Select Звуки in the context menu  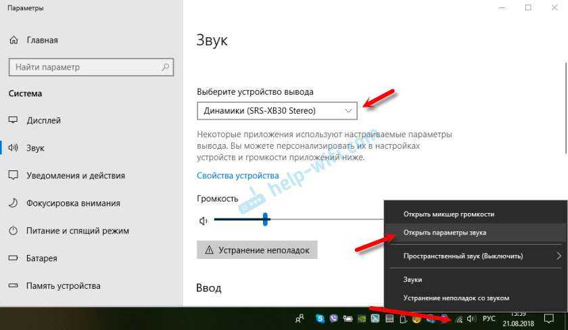click(x=412, y=279)
